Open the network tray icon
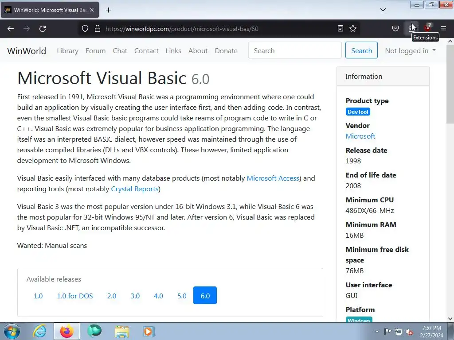454x340 pixels. (x=399, y=332)
